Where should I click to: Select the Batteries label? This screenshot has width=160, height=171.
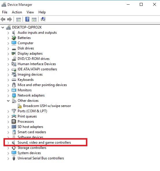(24, 38)
